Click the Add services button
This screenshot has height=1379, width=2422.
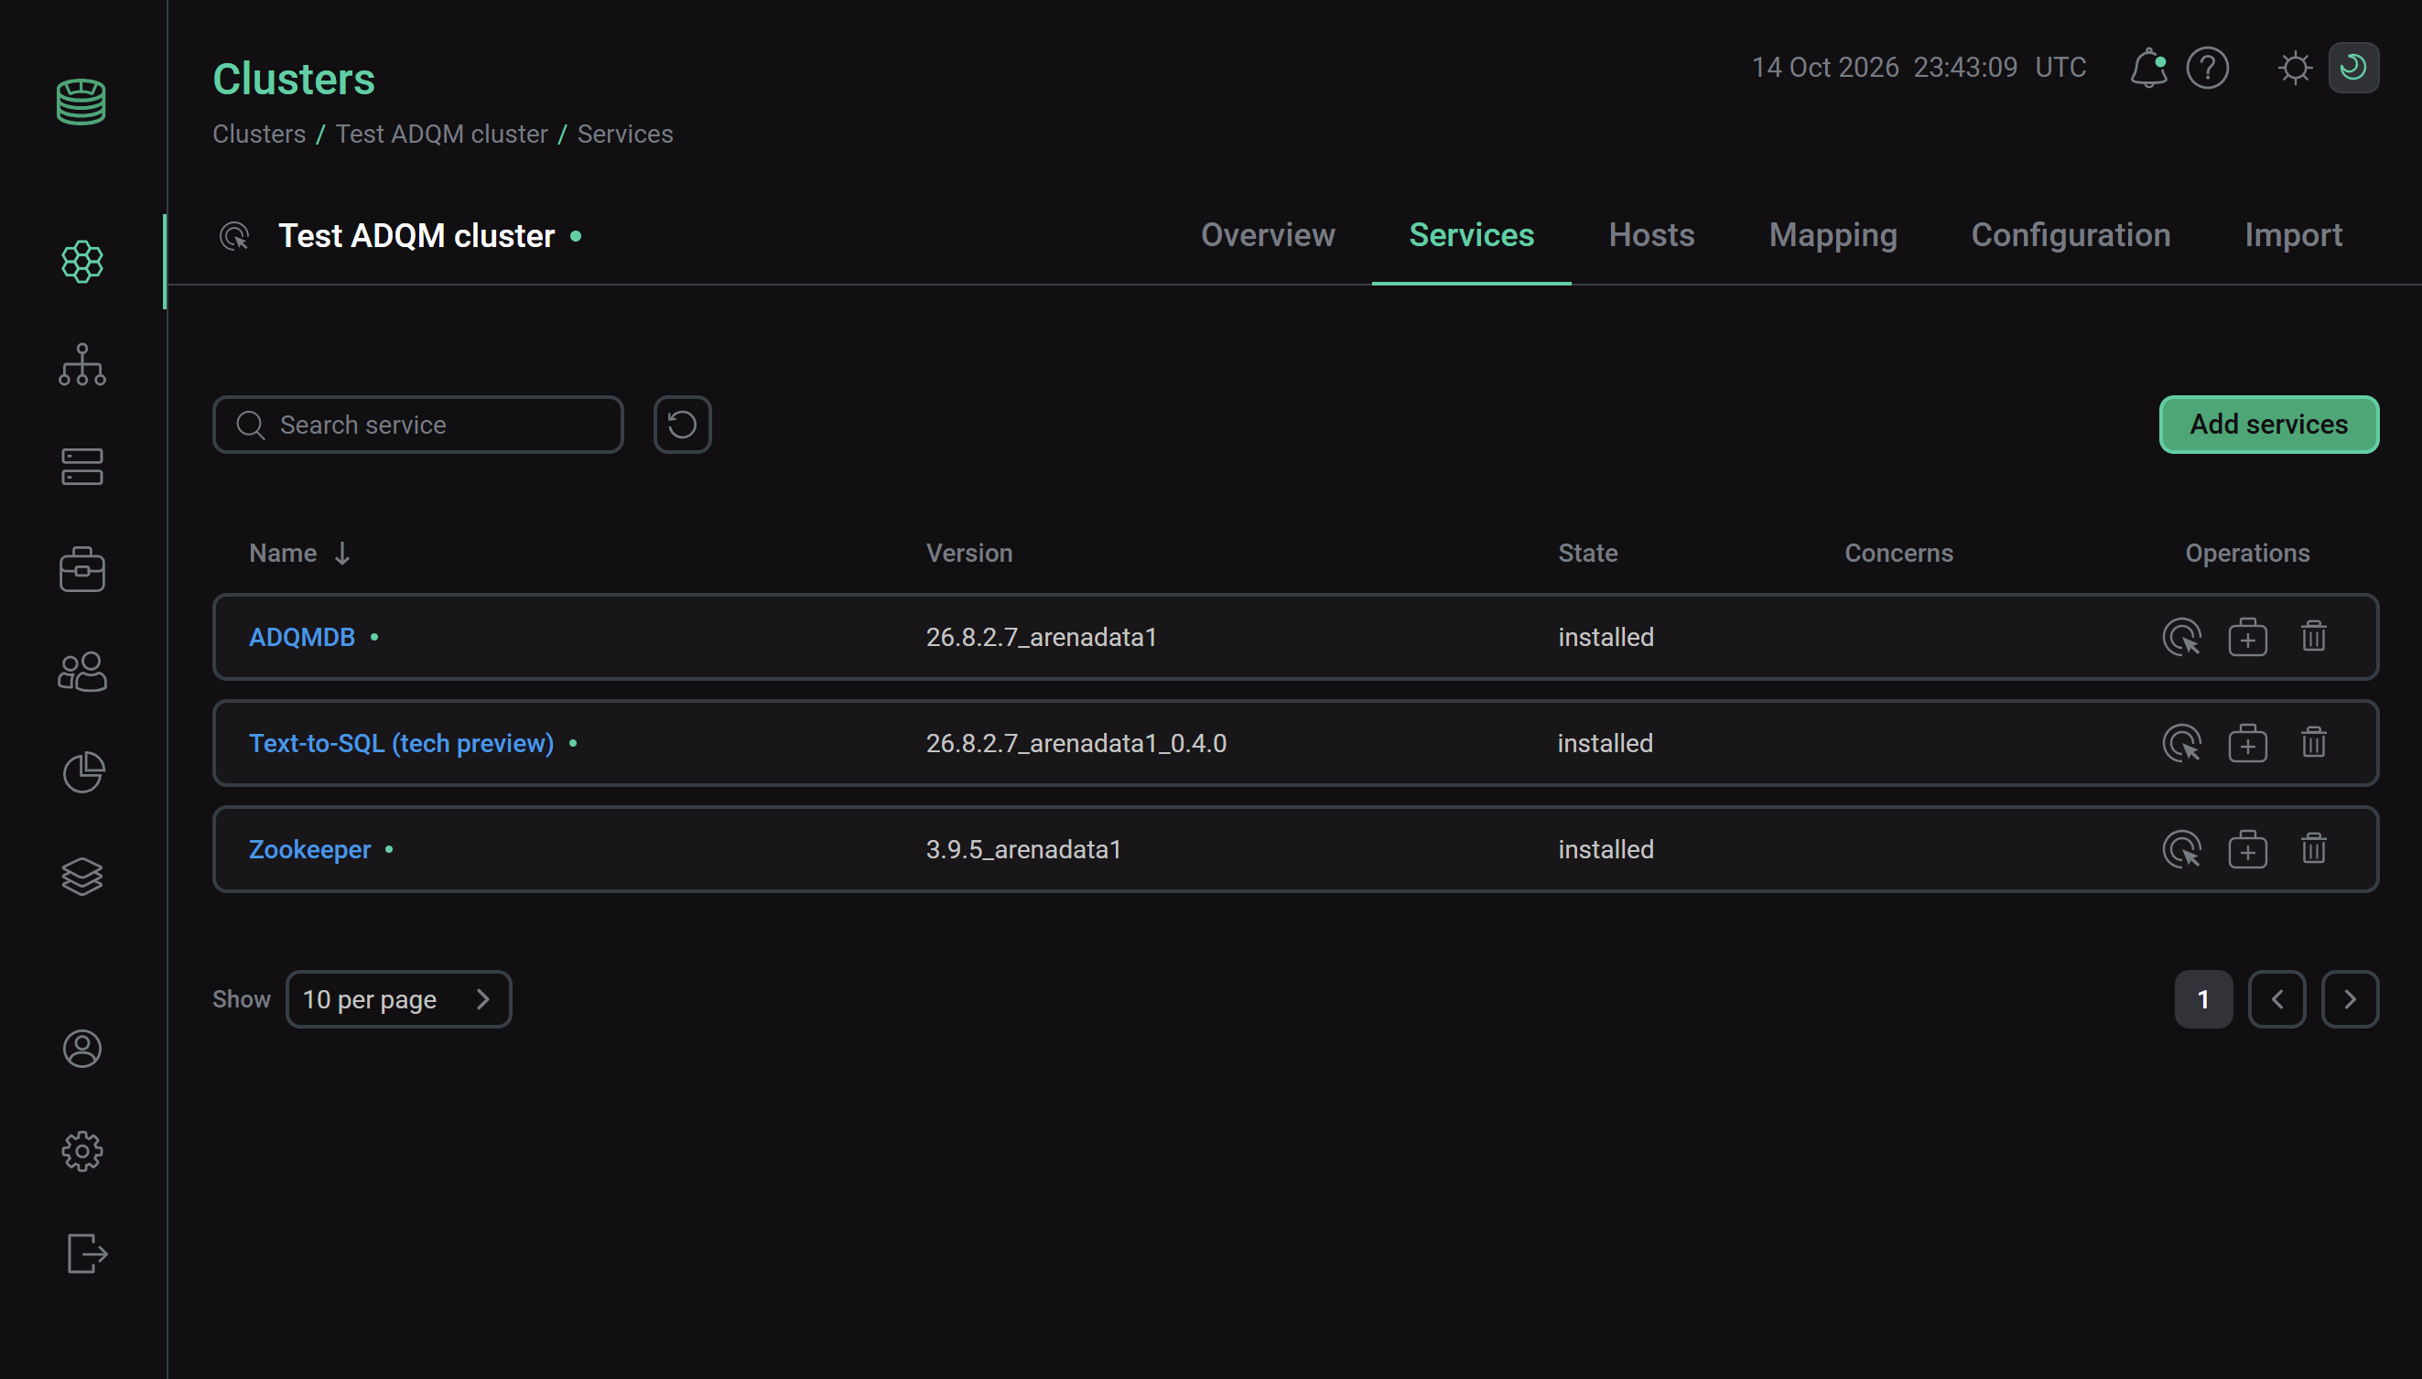[x=2268, y=425]
